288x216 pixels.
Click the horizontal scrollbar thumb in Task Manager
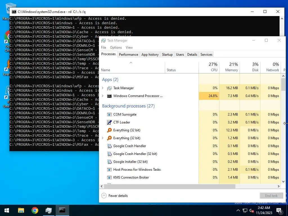coord(170,186)
